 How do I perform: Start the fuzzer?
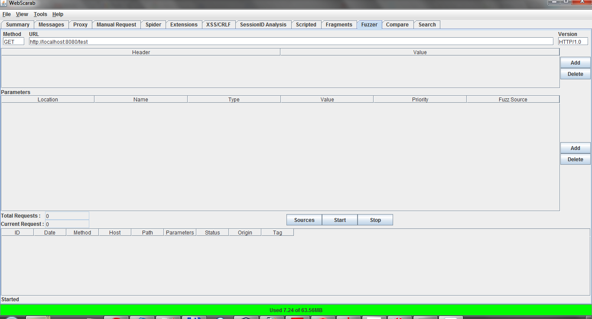click(340, 220)
